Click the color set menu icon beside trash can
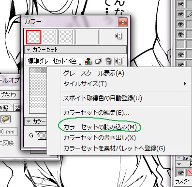 coord(119,61)
